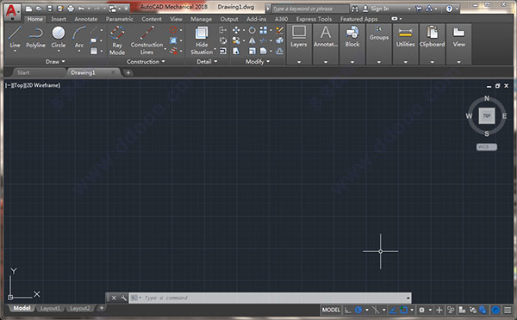Open the Block panel button

tap(352, 44)
